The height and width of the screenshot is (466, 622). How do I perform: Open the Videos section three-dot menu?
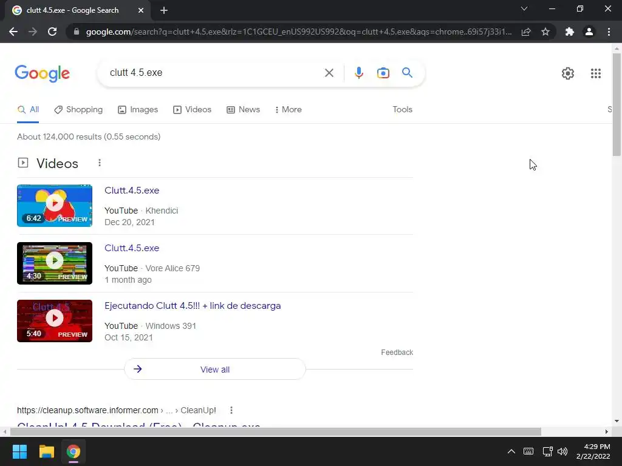point(100,163)
